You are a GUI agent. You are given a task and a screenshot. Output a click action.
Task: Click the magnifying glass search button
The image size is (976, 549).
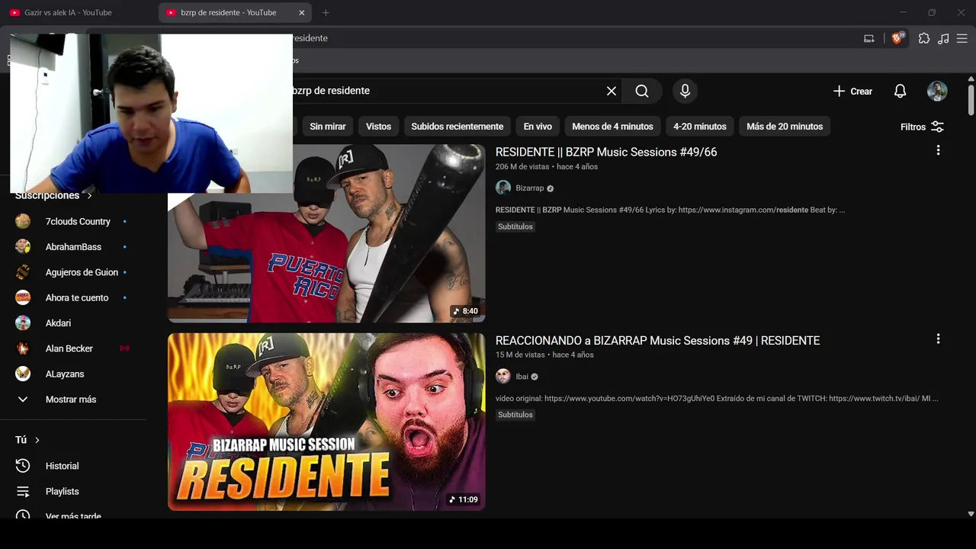642,91
